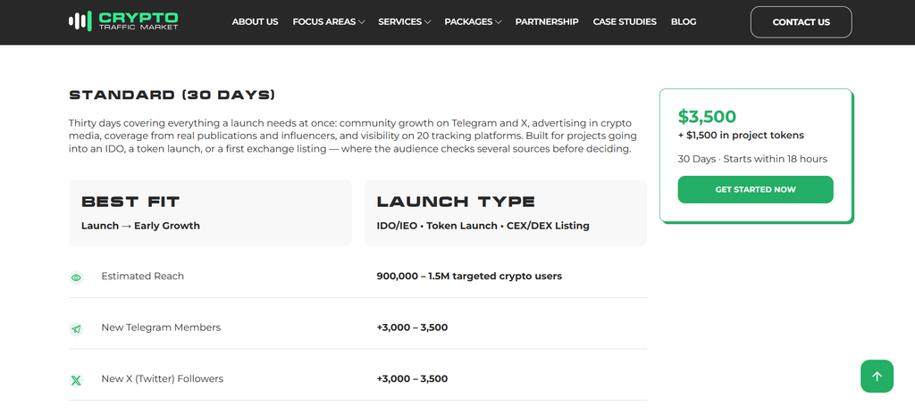Viewport: 915px width, 414px height.
Task: Open the Blog menu item
Action: coord(684,21)
